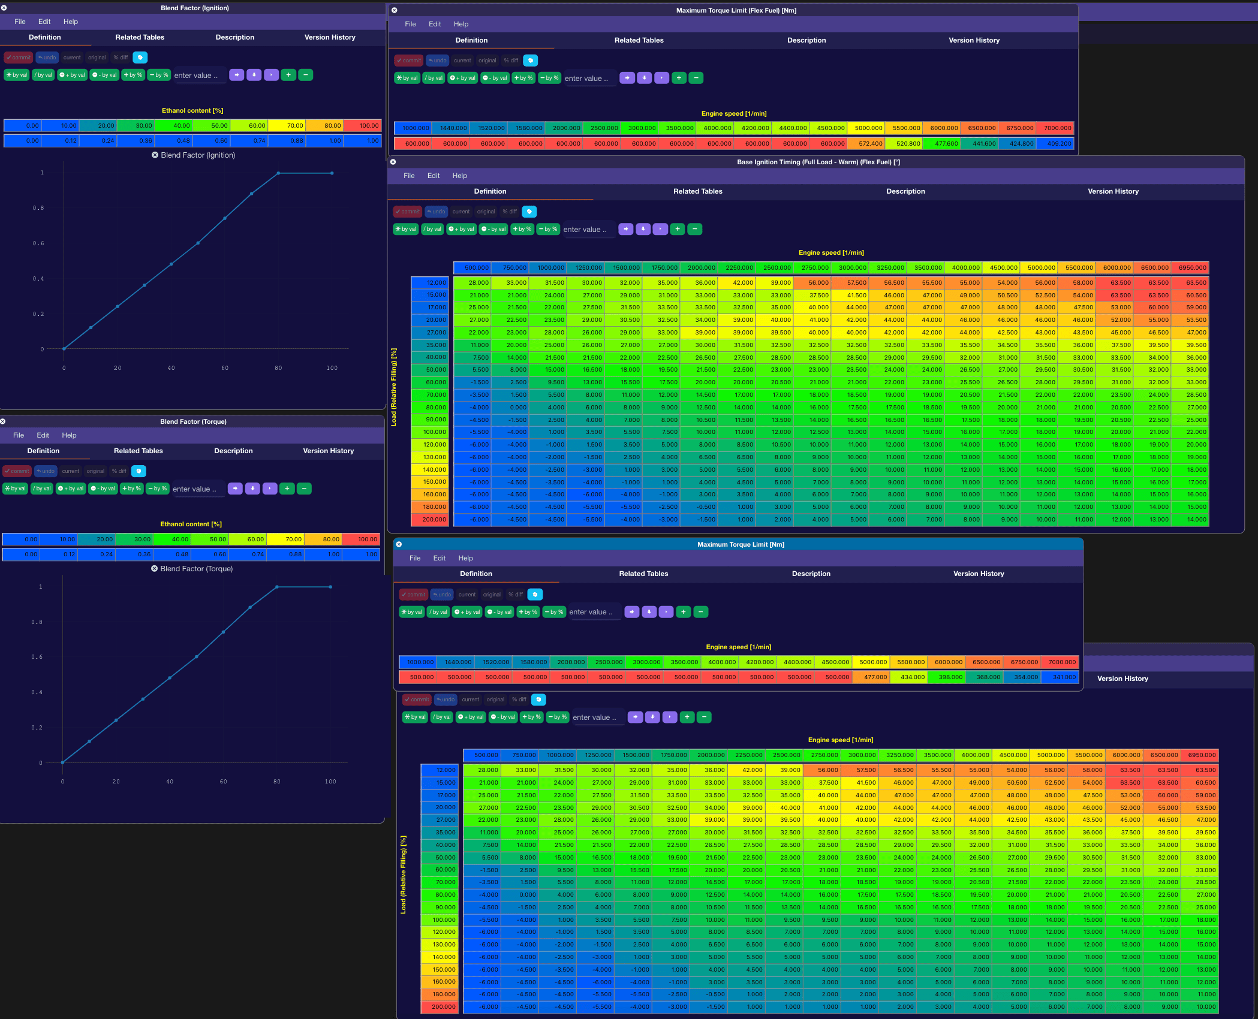Screen dimensions: 1258x1019
Task: Click green plus button in Blend Factor (Ignition) toolbar
Action: pos(288,75)
